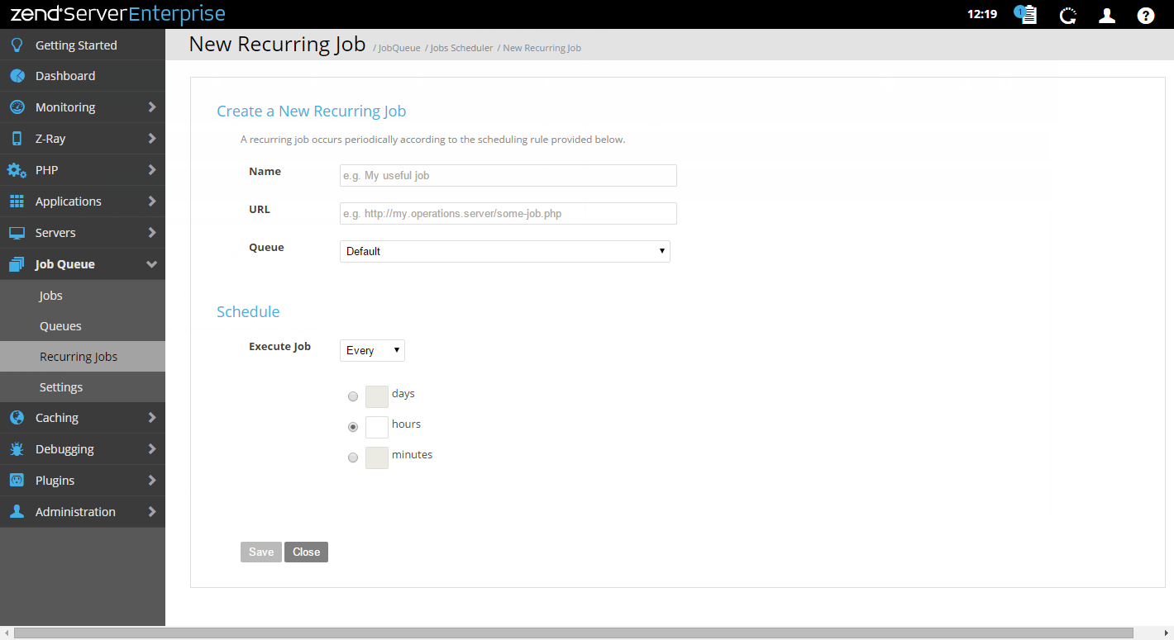This screenshot has width=1174, height=640.
Task: Click the Plugins icon in sidebar
Action: [x=17, y=481]
